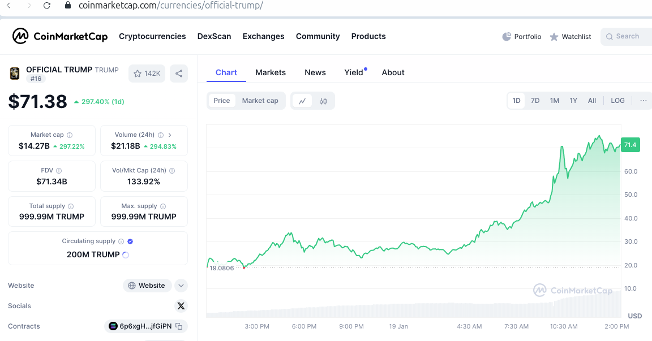Click the 133.92% Vol/Mkt Cap value
Screen dimensions: 652x341
tap(143, 182)
